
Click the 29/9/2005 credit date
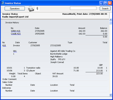[40, 34]
